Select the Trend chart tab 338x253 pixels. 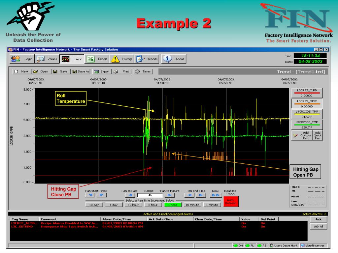(x=72, y=59)
